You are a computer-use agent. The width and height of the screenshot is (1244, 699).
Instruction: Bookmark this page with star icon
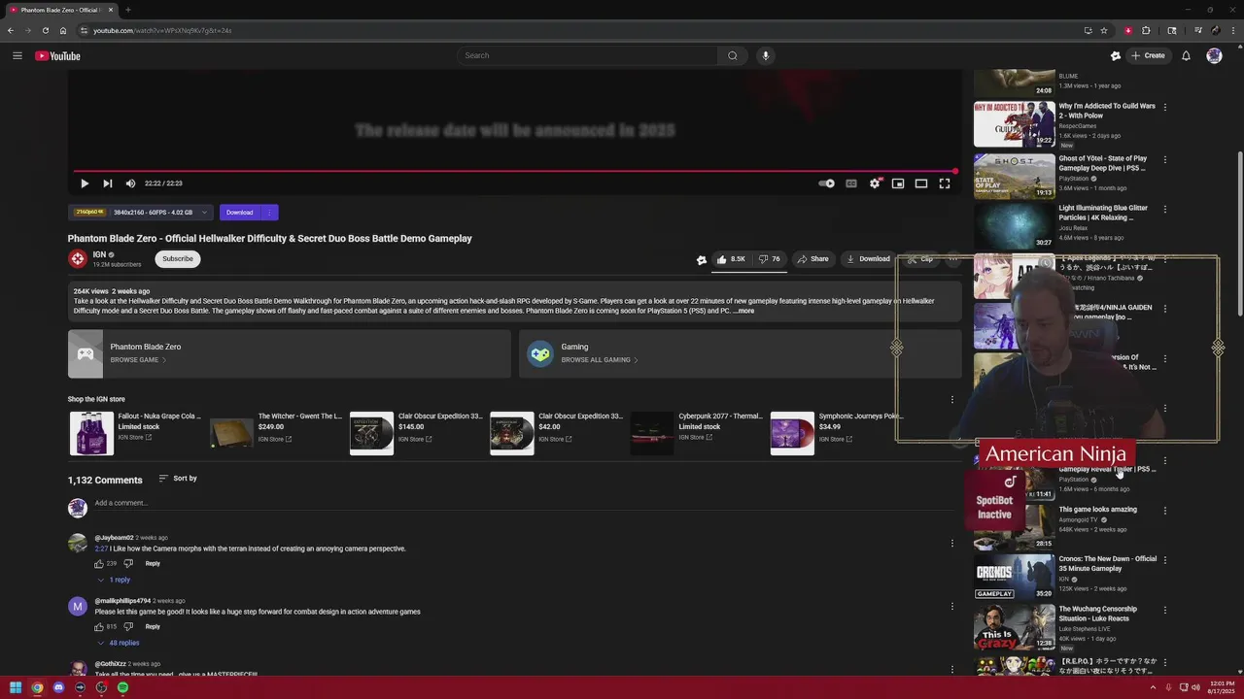1104,30
